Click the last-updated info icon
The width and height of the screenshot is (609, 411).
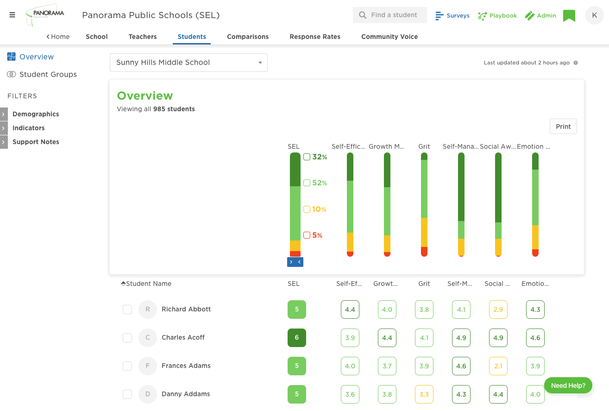click(576, 63)
